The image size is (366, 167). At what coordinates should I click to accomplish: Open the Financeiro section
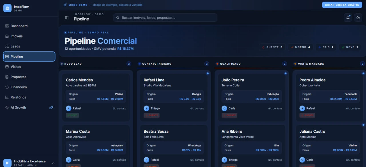[x=29, y=87]
